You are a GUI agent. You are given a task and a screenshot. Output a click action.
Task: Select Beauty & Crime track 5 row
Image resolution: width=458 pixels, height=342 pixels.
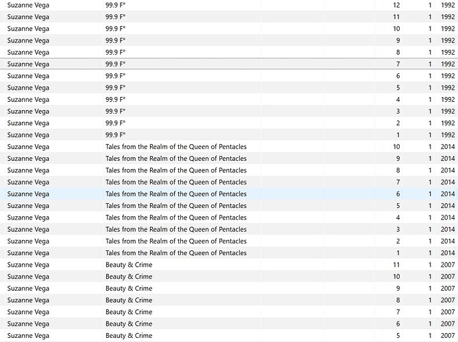[x=229, y=336]
